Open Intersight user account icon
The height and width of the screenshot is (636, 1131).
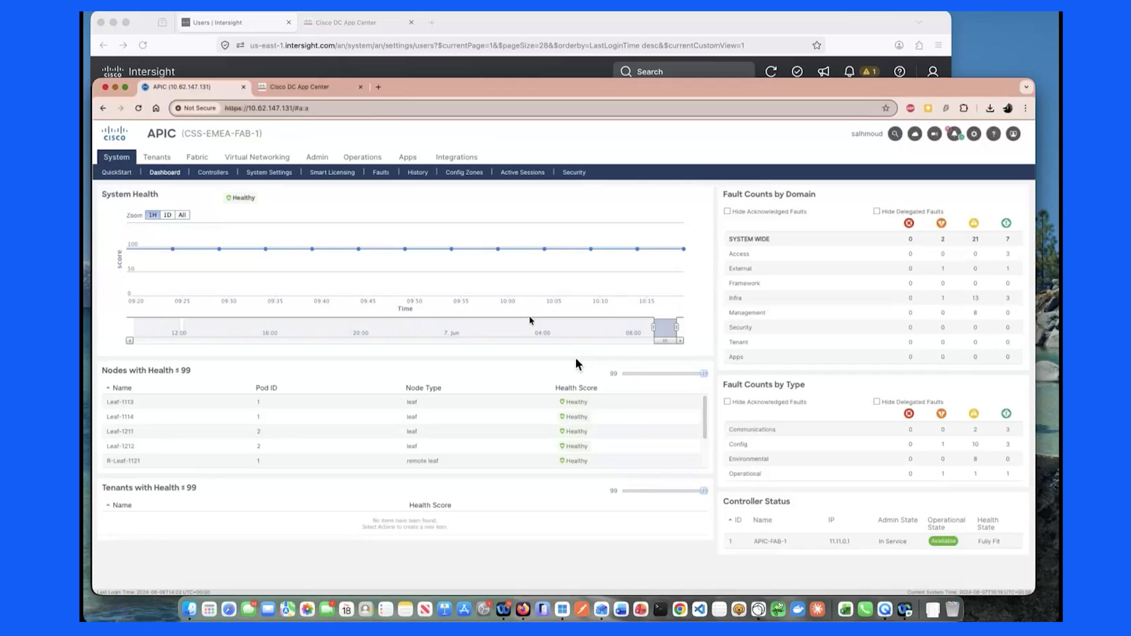932,71
